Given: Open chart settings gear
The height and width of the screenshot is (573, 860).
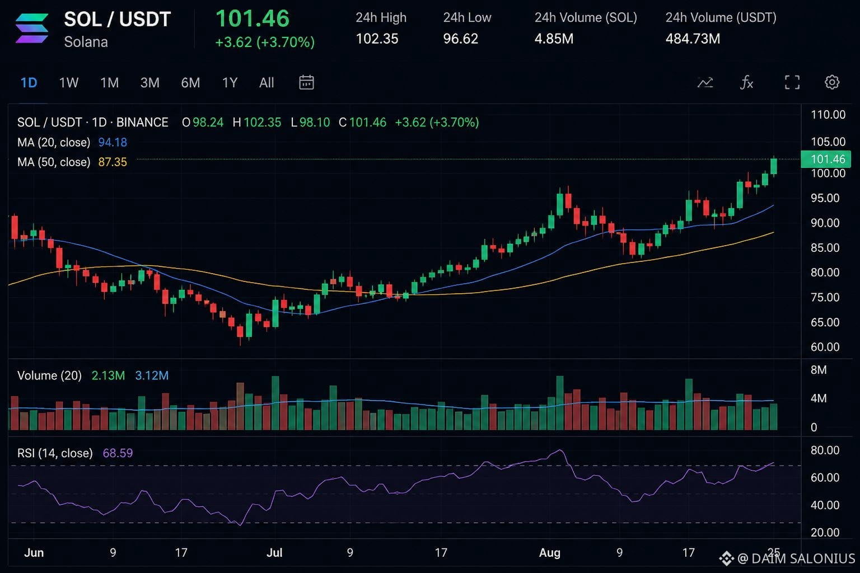Looking at the screenshot, I should [x=832, y=82].
